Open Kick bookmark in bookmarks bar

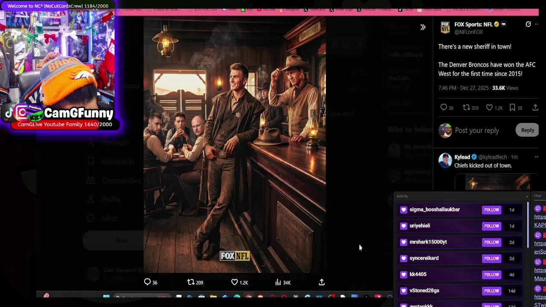click(247, 9)
